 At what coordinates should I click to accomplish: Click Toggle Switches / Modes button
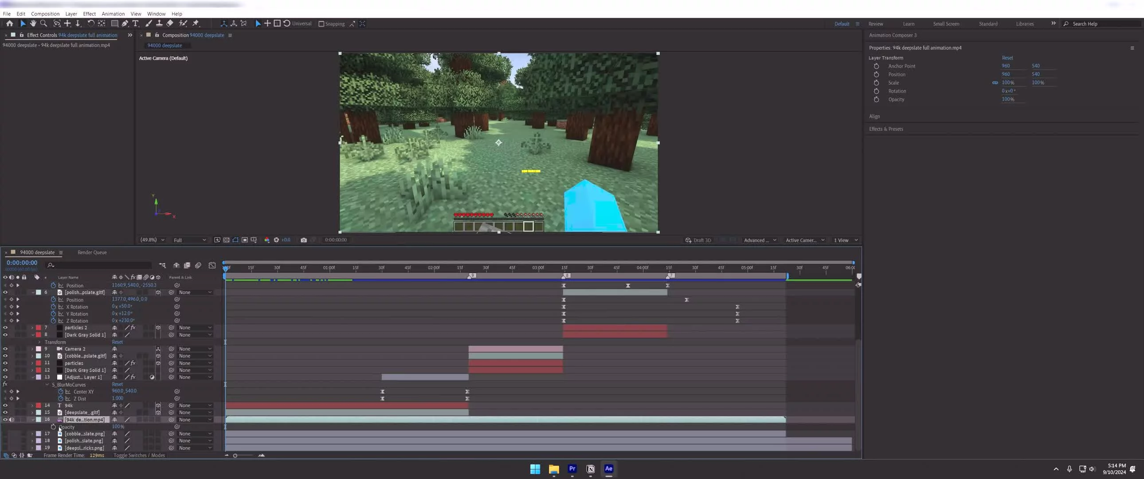click(139, 455)
